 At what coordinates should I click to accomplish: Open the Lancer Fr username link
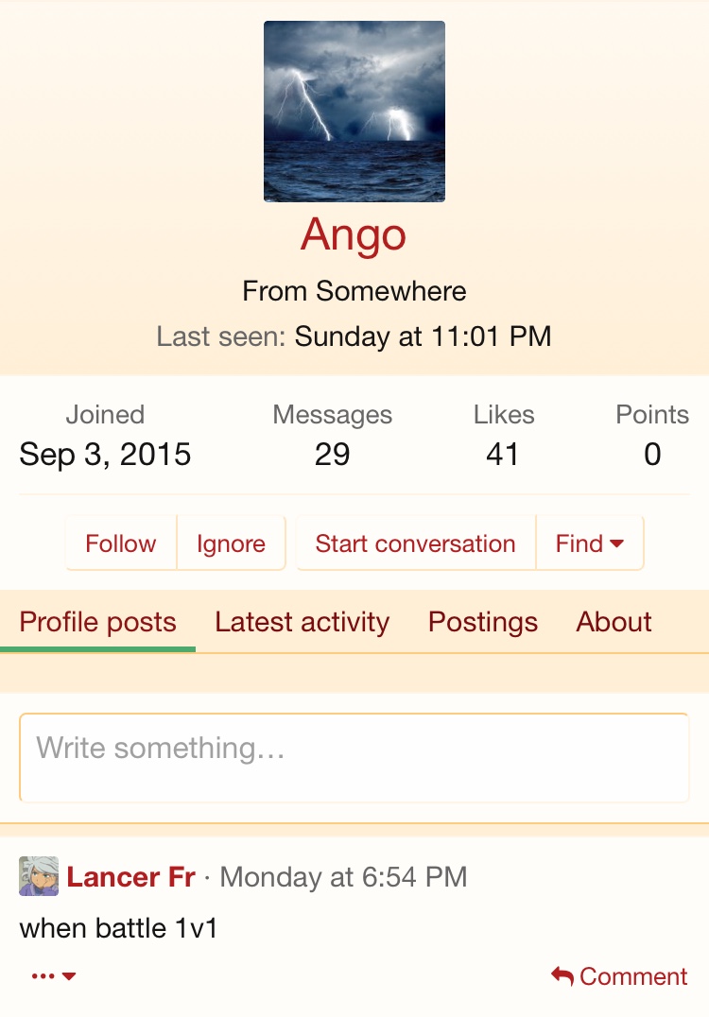131,877
